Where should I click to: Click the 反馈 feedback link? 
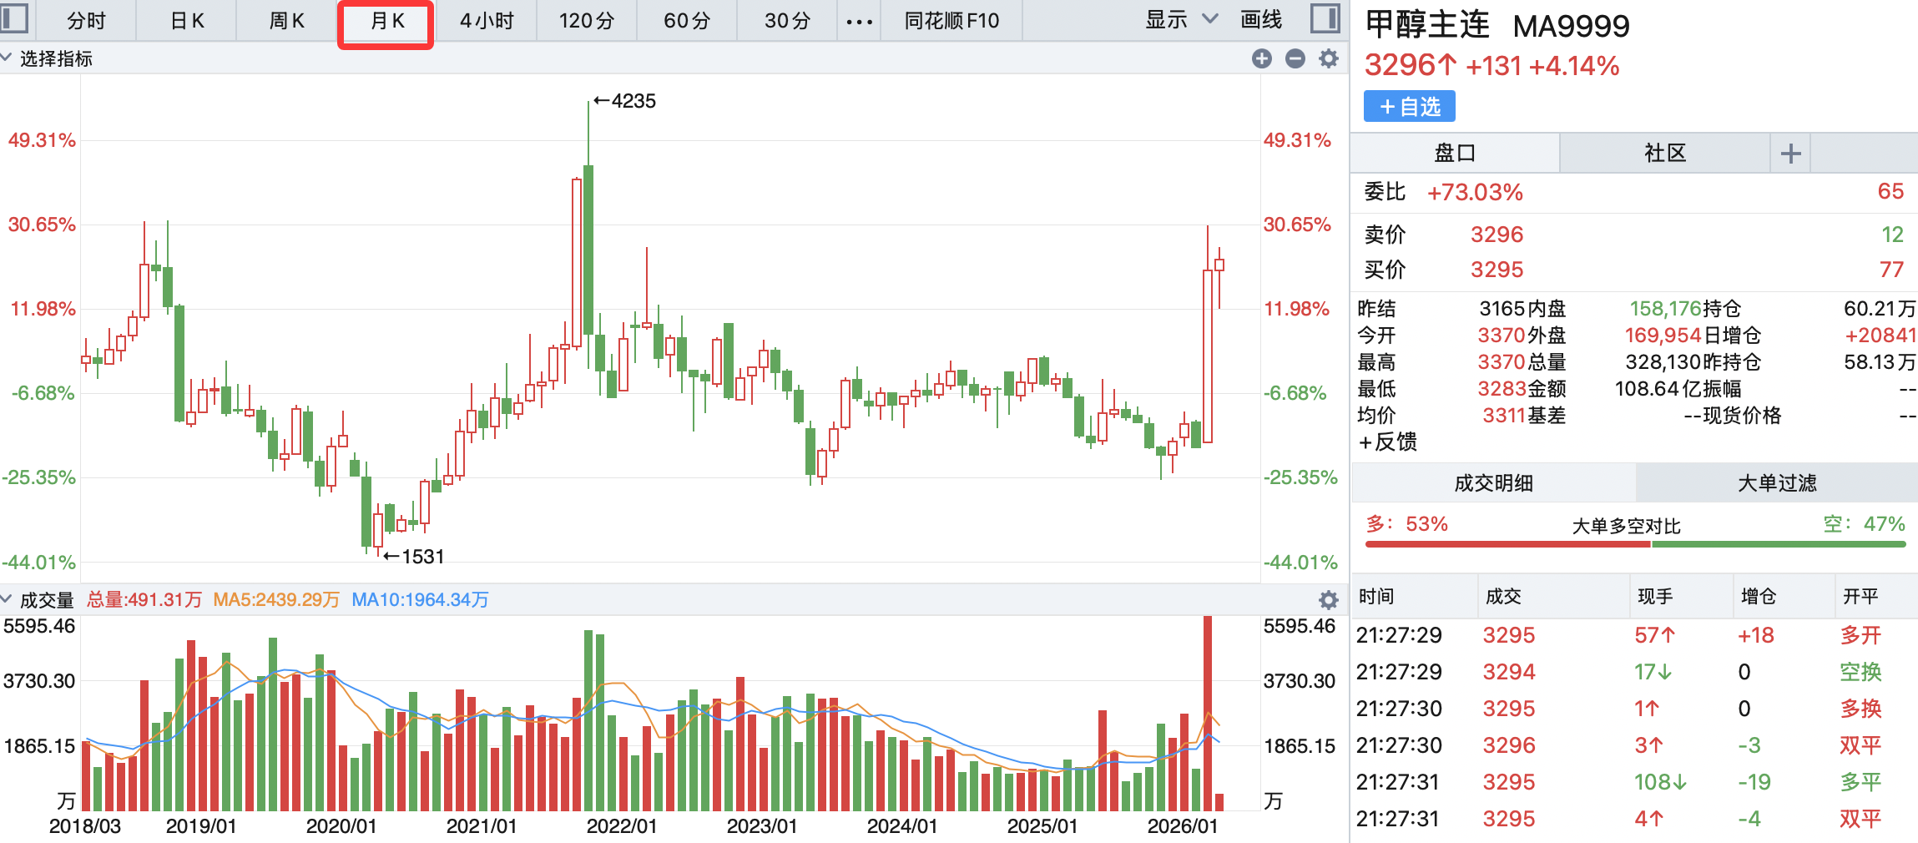[x=1387, y=442]
